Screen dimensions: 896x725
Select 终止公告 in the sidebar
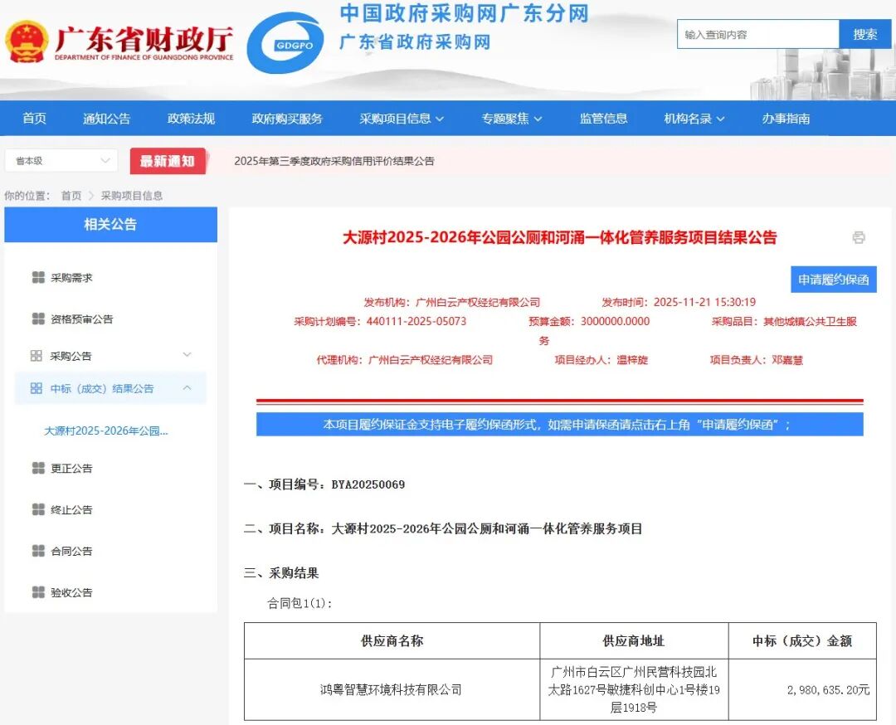point(71,509)
